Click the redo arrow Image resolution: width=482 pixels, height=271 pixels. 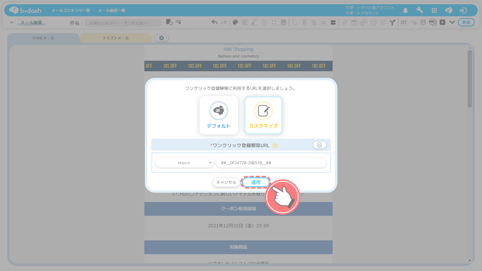pyautogui.click(x=224, y=22)
